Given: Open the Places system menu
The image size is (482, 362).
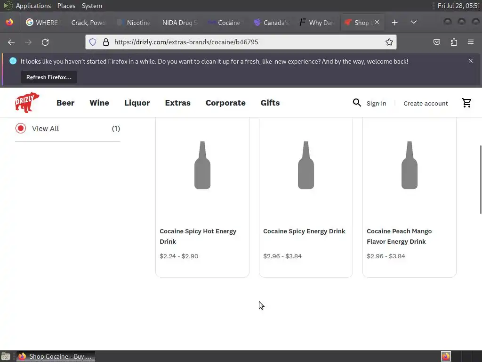Looking at the screenshot, I should pyautogui.click(x=66, y=6).
